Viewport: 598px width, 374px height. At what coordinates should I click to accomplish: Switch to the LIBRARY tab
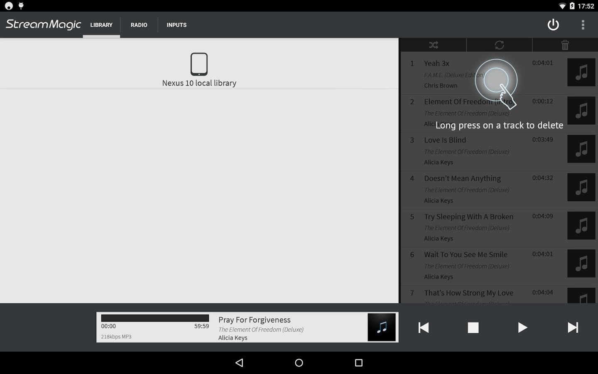(101, 25)
